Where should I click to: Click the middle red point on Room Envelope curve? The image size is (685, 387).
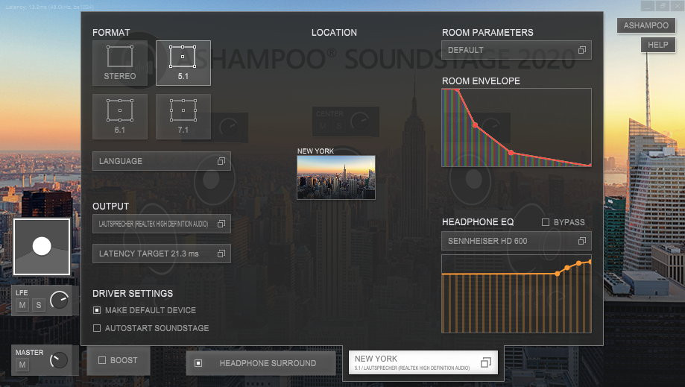click(x=476, y=125)
